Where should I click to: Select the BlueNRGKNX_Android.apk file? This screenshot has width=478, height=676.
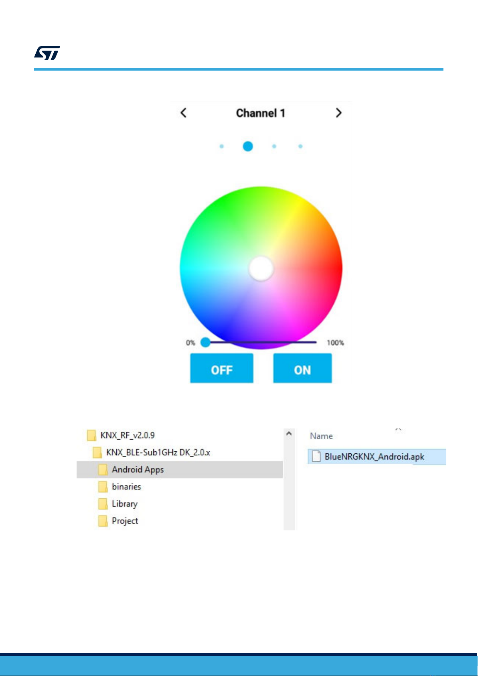tap(377, 457)
